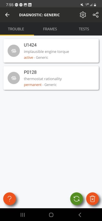This screenshot has height=221, width=102.
Task: Tap Android home navigation button
Action: point(51,215)
